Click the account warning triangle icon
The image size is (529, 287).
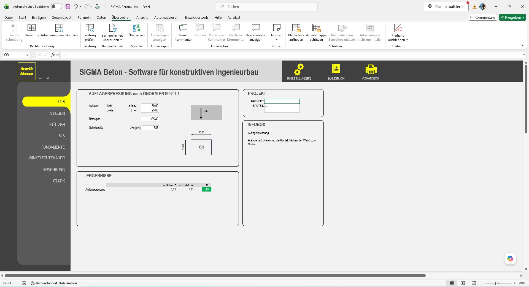[x=474, y=7]
